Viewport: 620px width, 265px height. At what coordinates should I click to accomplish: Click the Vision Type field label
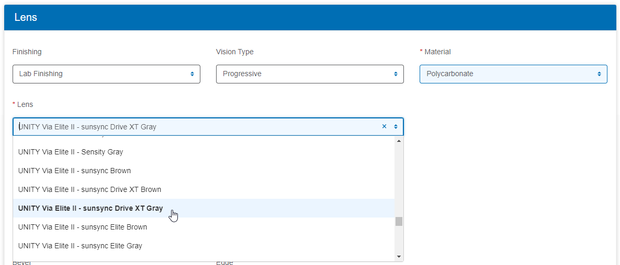pos(235,52)
